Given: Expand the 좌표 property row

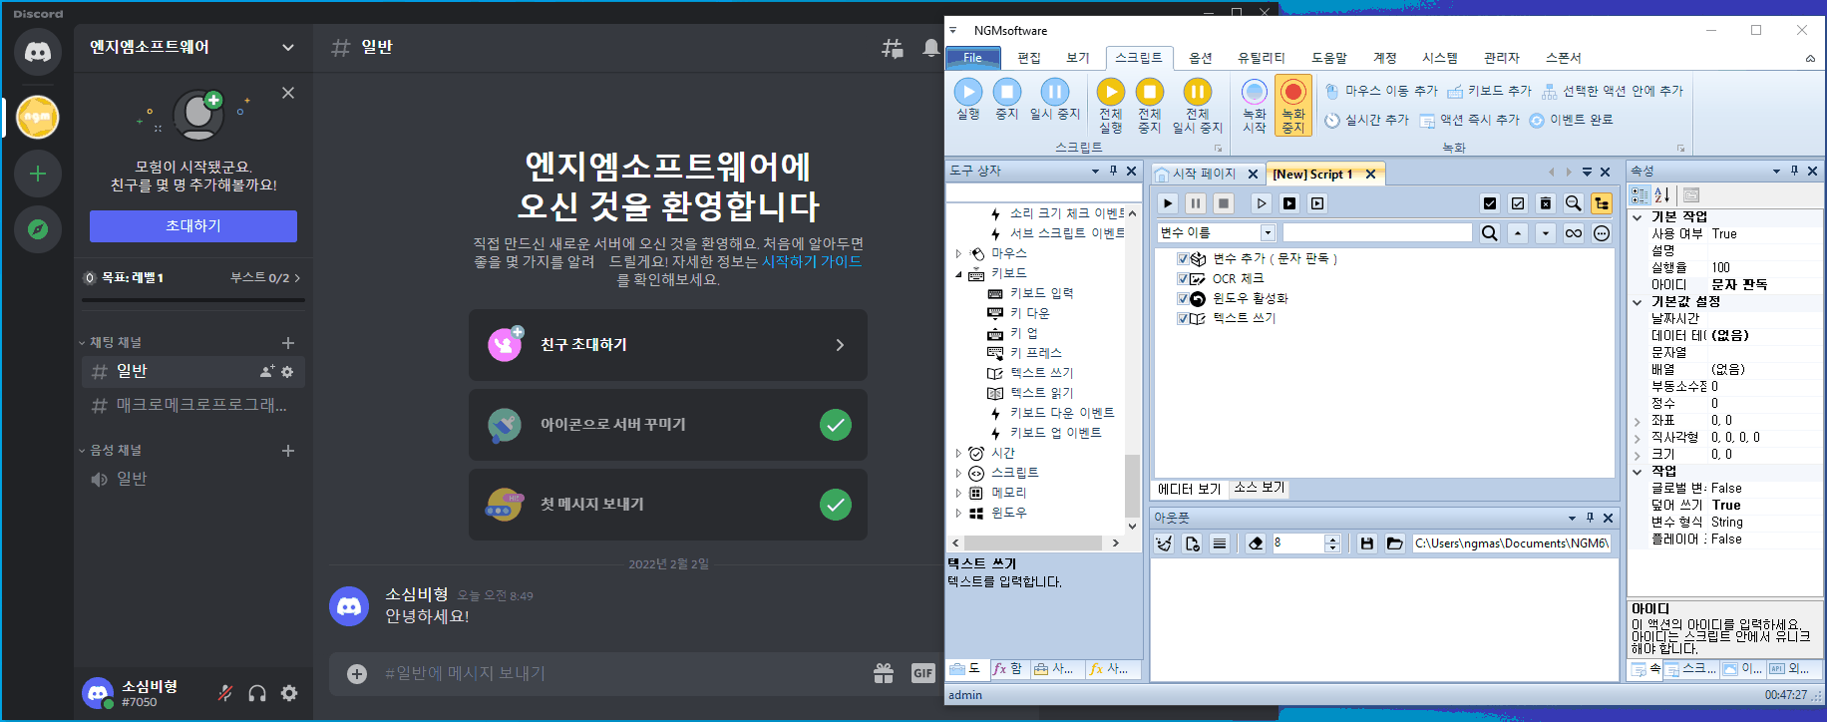Looking at the screenshot, I should [1638, 421].
